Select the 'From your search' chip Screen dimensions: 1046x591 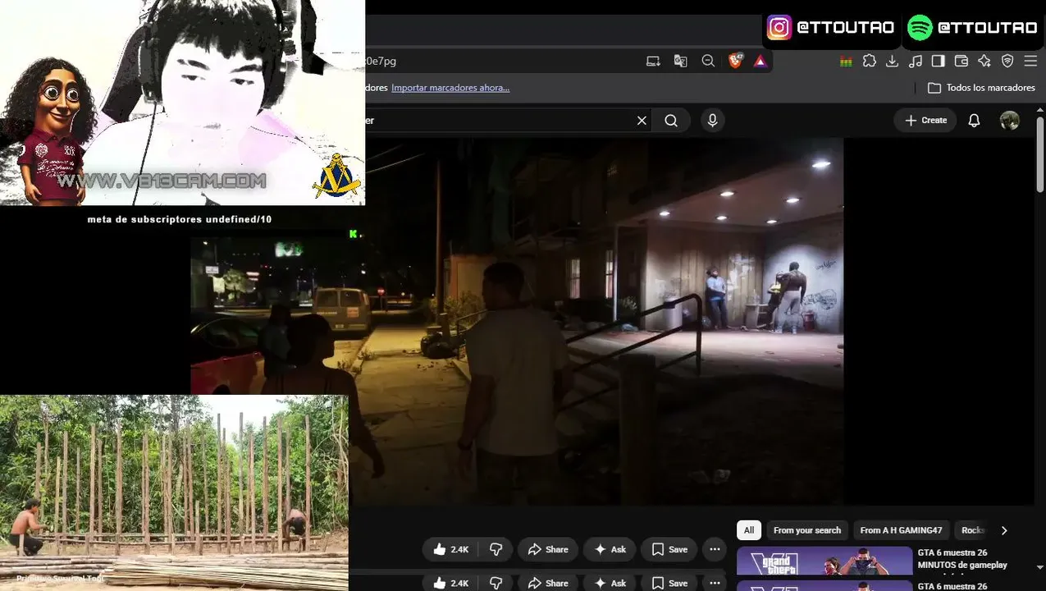click(x=807, y=530)
